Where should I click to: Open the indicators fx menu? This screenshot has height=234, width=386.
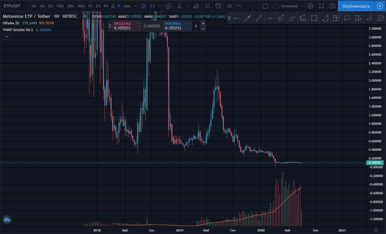pyautogui.click(x=179, y=6)
